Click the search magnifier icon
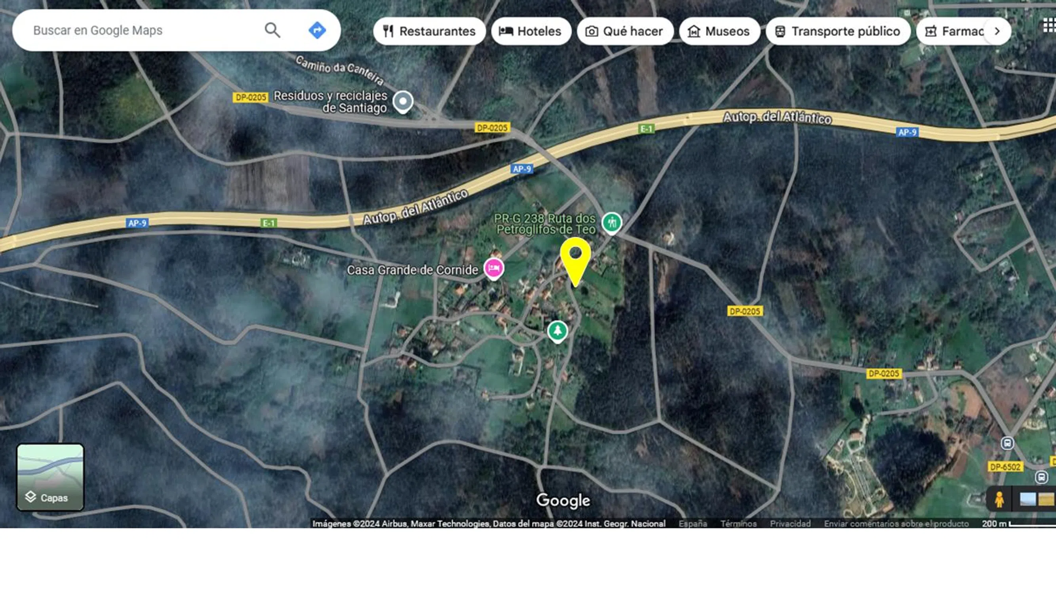 (272, 30)
